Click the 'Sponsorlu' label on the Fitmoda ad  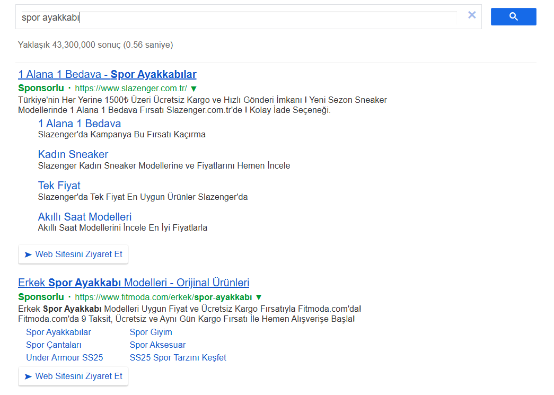tap(41, 297)
